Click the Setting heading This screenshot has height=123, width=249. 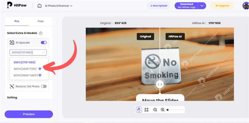(x=12, y=97)
